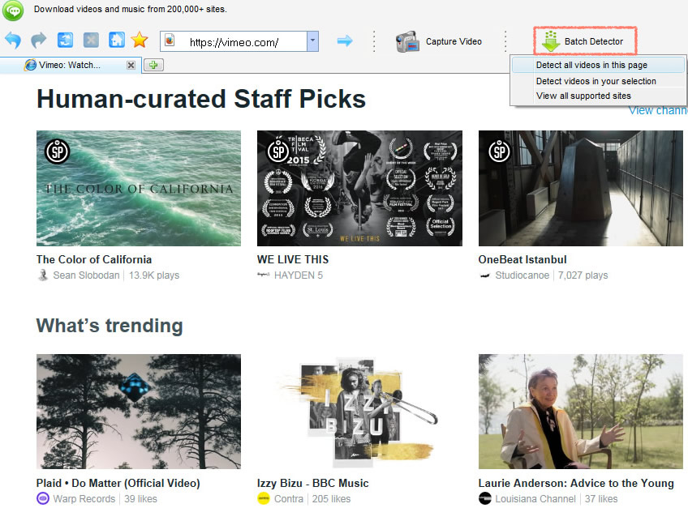The width and height of the screenshot is (688, 508).
Task: Click the Human-curated Staff Picks heading
Action: tap(201, 99)
